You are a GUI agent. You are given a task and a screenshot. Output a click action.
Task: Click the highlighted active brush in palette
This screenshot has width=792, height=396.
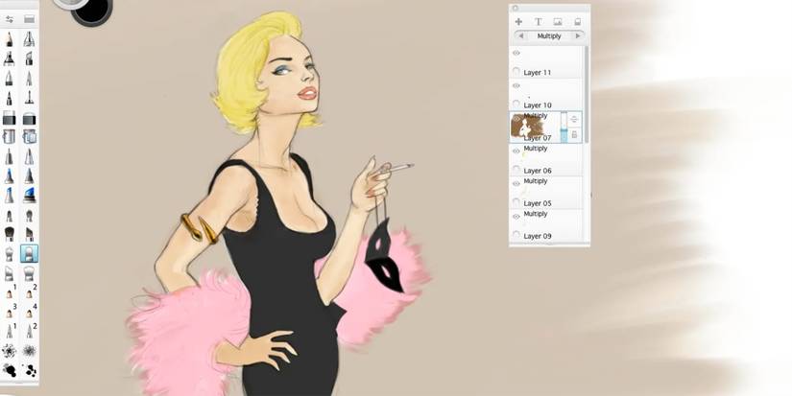coord(30,253)
